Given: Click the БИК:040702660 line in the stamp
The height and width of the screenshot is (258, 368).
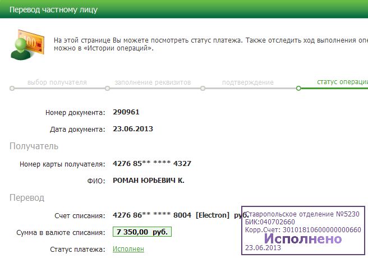Looking at the screenshot, I should tap(270, 222).
